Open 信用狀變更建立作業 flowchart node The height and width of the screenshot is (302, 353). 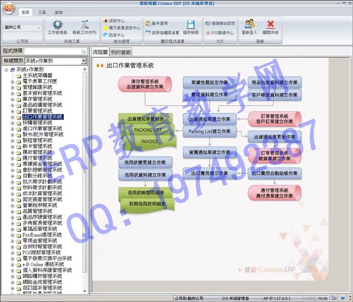click(x=145, y=162)
